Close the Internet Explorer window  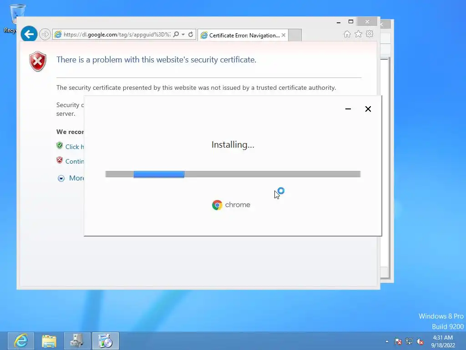coord(367,22)
